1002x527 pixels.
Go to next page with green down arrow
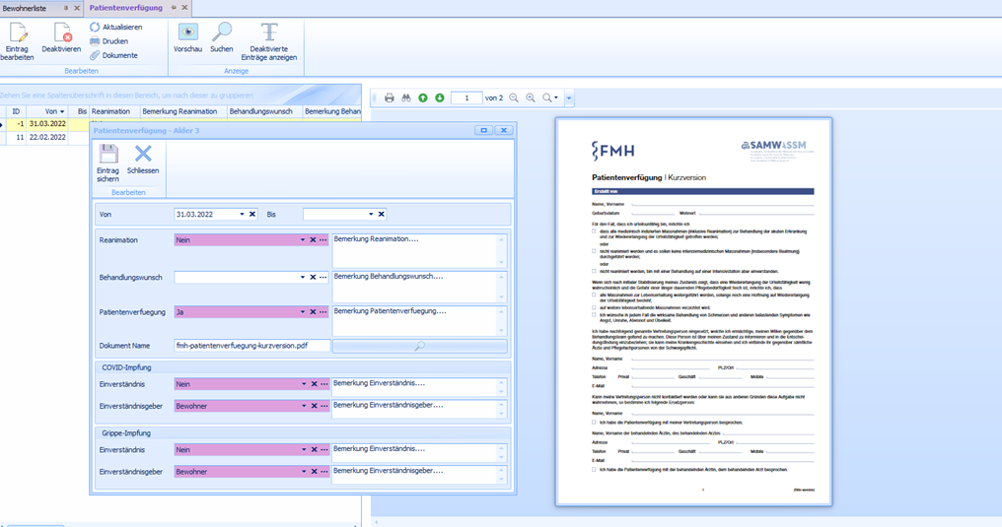439,98
